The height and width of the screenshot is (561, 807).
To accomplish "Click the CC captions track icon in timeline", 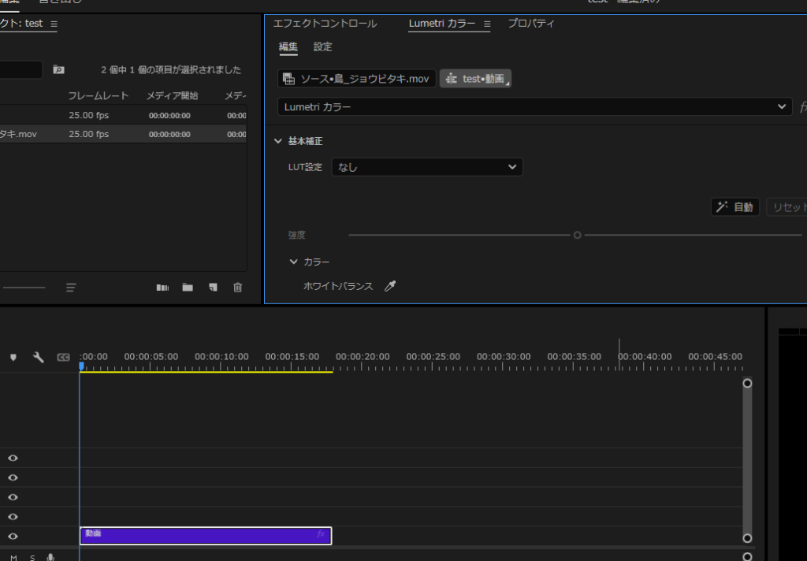I will pos(63,357).
